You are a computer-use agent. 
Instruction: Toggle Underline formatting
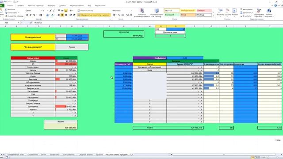pyautogui.click(x=34, y=15)
